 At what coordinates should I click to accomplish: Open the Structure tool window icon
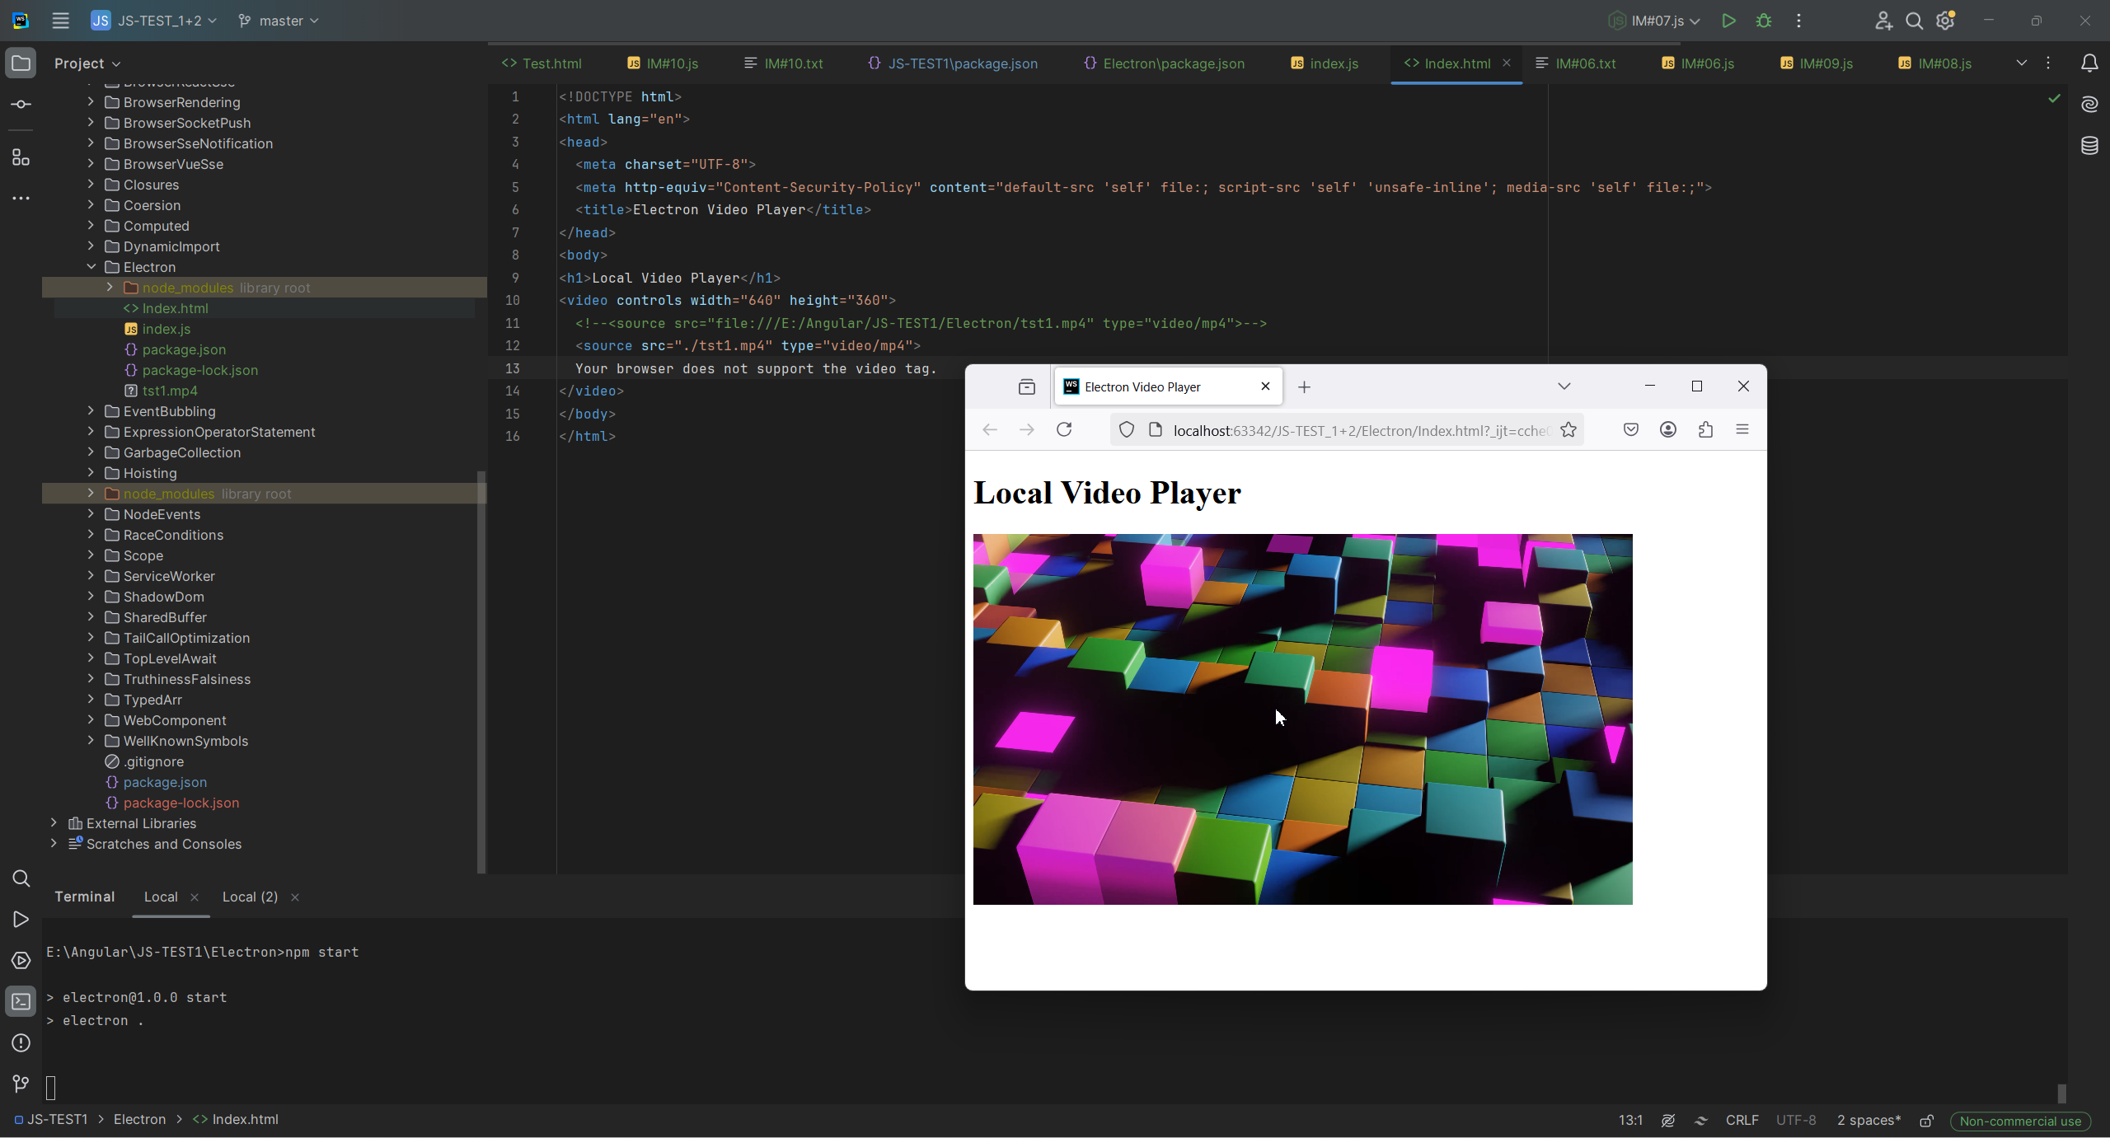click(21, 157)
